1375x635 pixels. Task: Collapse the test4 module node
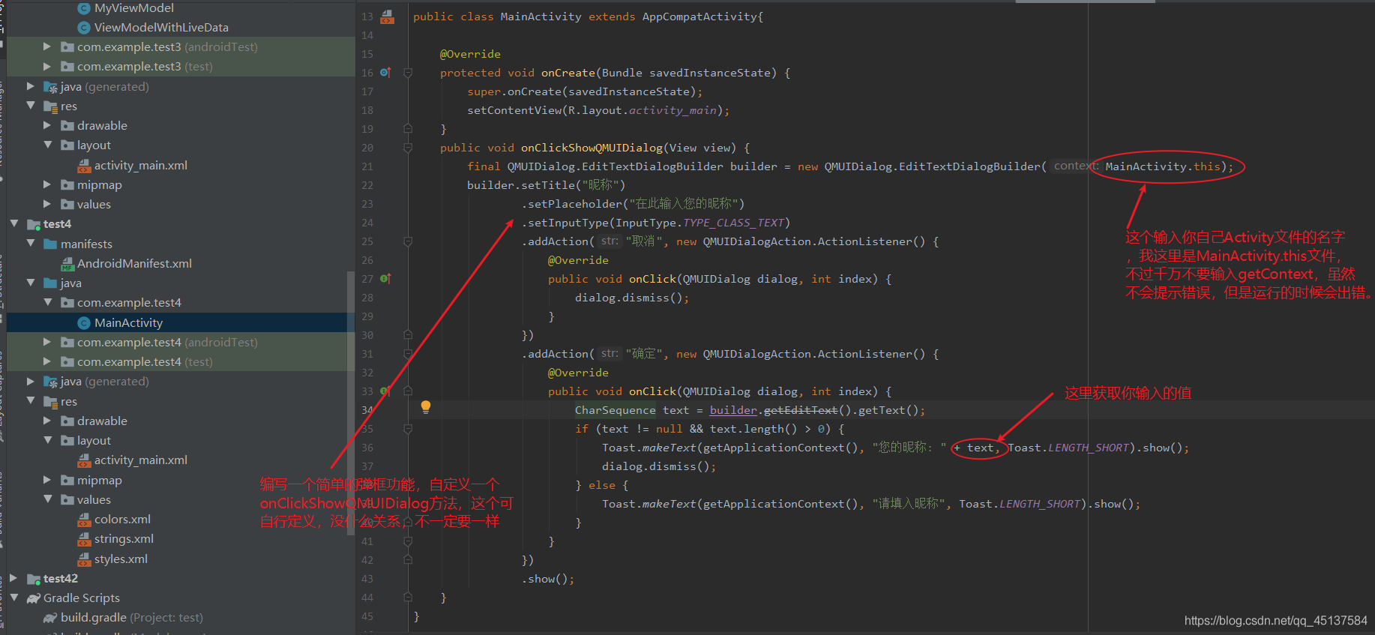14,223
